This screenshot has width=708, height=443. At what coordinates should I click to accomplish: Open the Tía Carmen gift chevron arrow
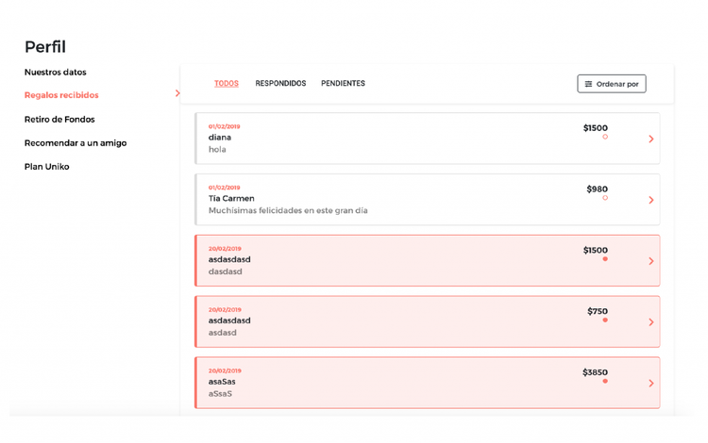[651, 200]
